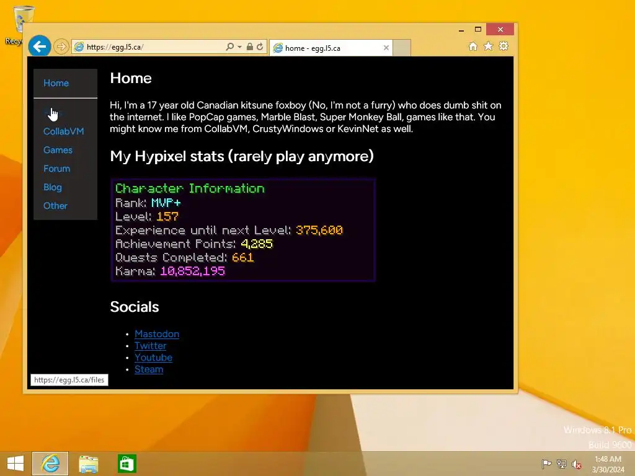Open Home in the sidebar menu
Image resolution: width=635 pixels, height=476 pixels.
point(56,83)
